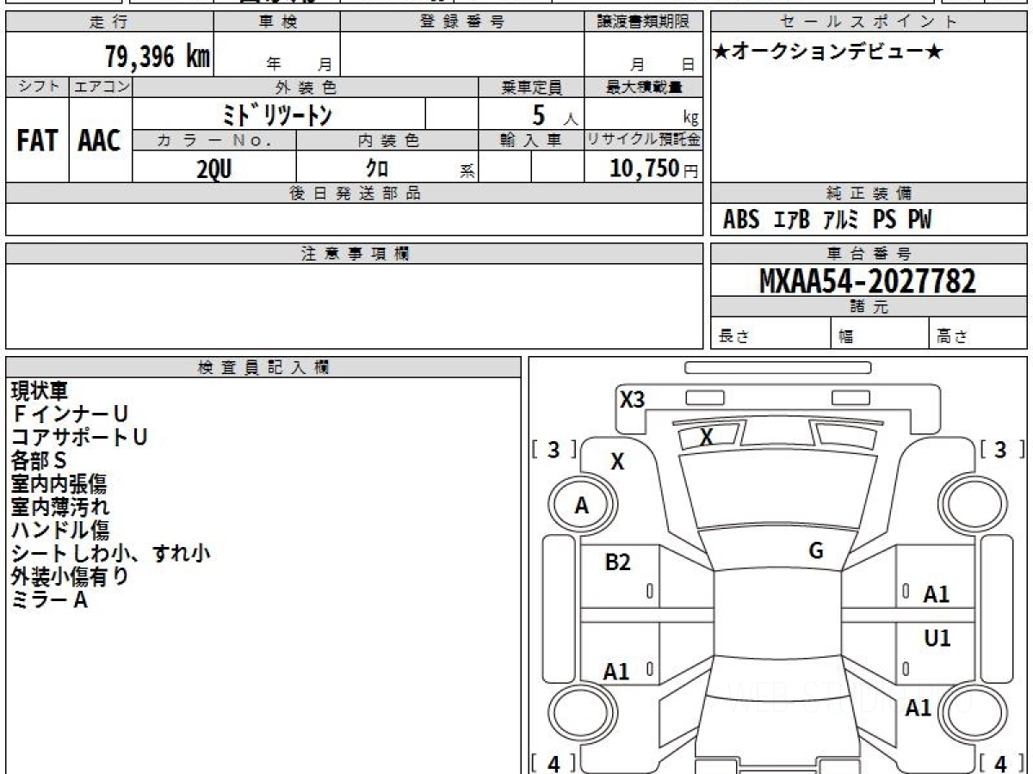Viewport: 1033px width, 774px height.
Task: Click the 諸元 header
Action: coord(869,307)
